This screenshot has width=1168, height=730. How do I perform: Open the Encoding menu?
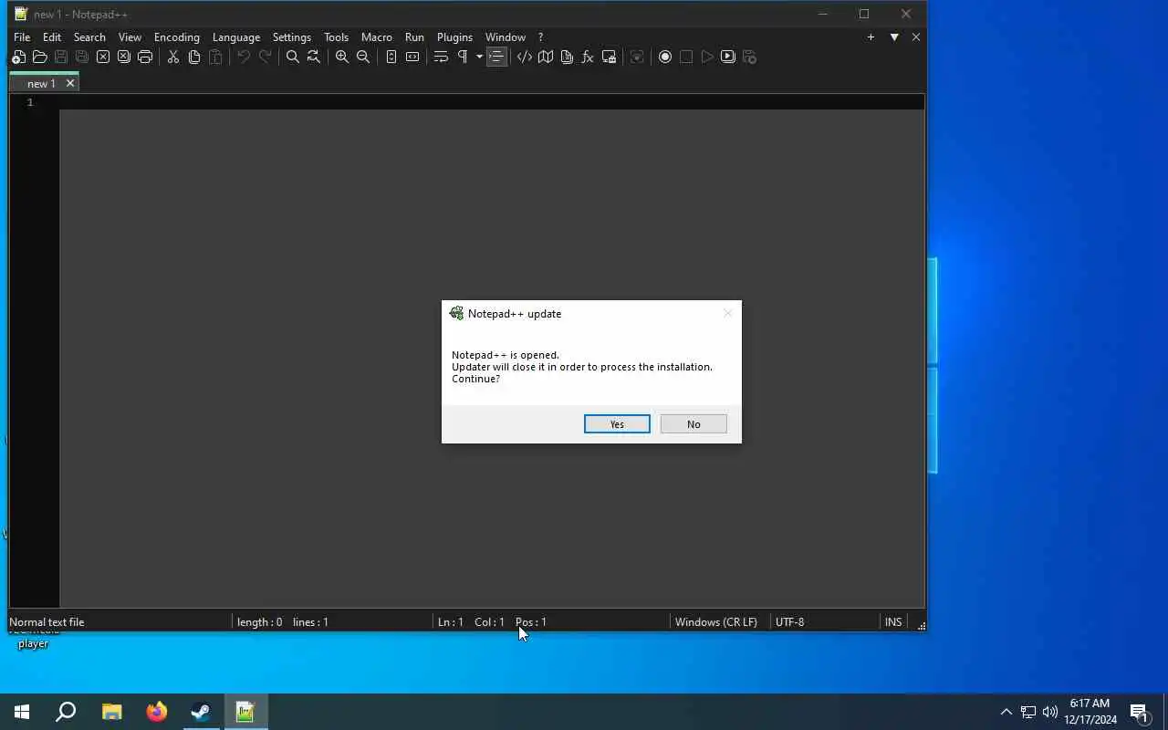pos(177,37)
